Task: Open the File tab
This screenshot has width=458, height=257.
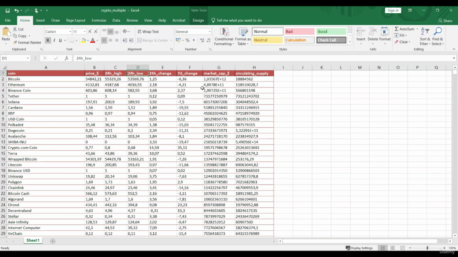Action: (x=8, y=21)
